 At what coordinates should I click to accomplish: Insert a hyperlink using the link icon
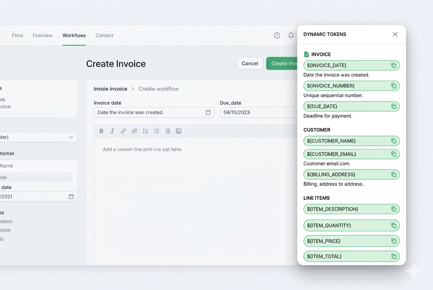point(123,131)
